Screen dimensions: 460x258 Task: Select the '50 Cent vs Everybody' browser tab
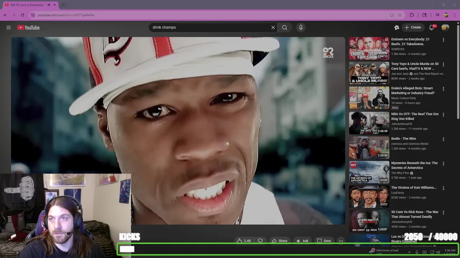[27, 5]
